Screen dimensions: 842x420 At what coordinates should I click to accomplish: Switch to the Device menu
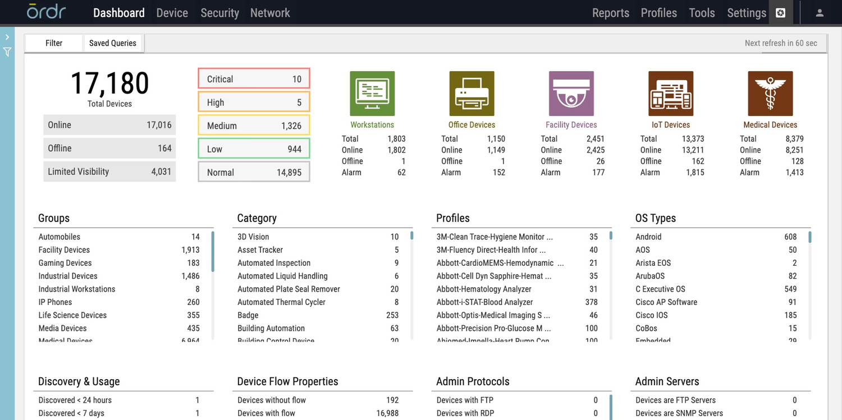[x=172, y=12]
